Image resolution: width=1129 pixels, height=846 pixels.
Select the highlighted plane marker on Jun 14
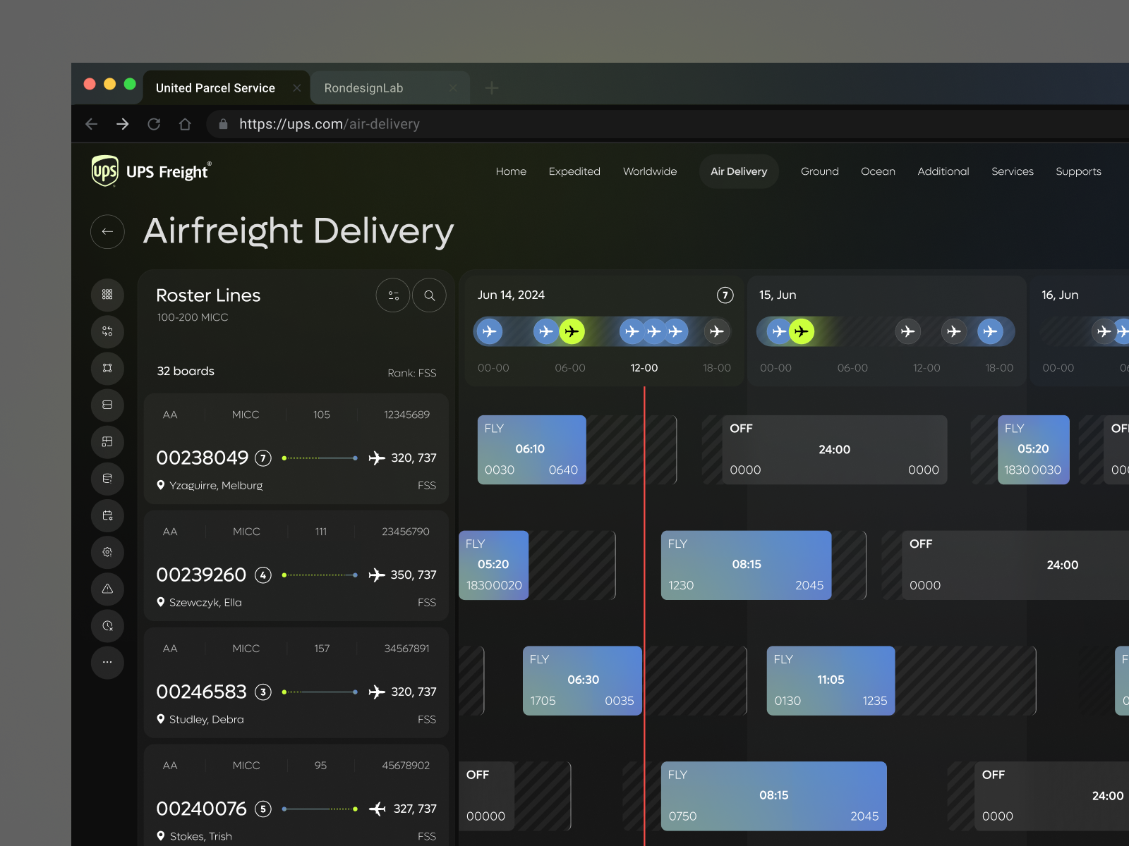tap(572, 331)
